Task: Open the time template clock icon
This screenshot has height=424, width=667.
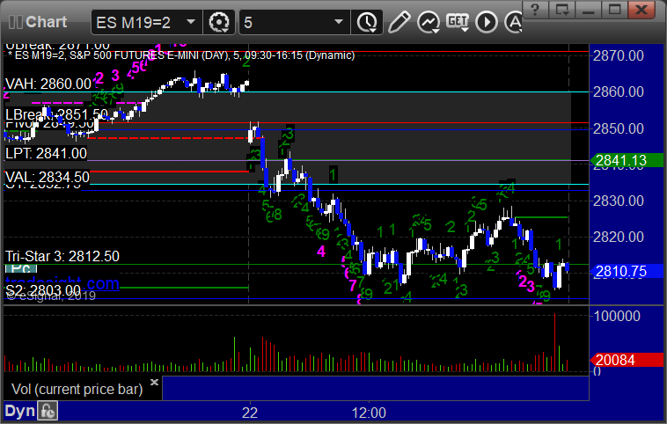Action: [367, 22]
